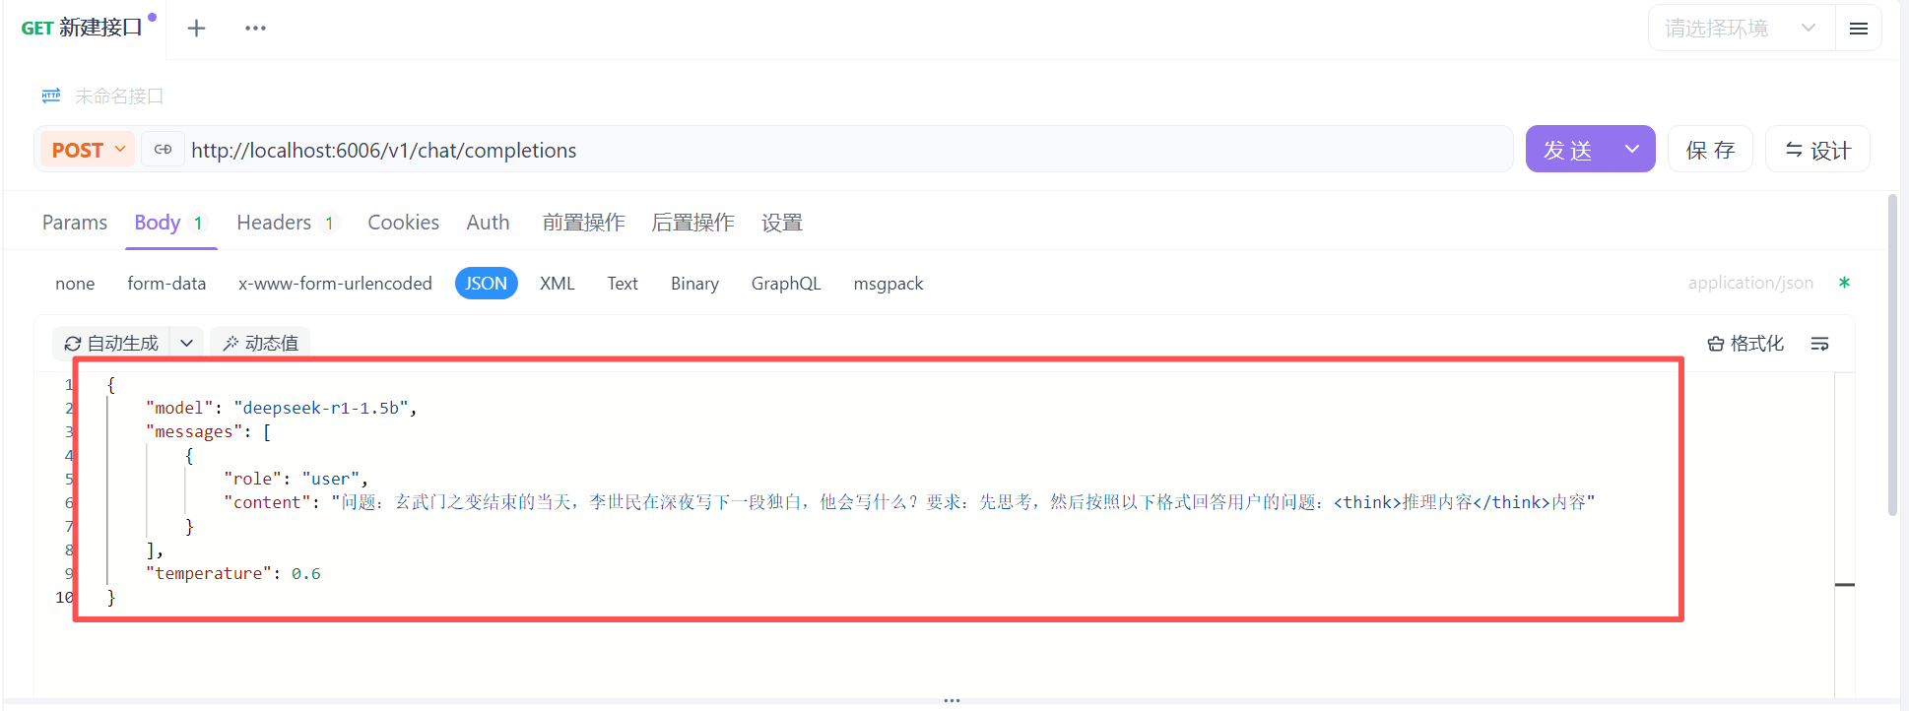Choose the XML body type option
1909x711 pixels.
(557, 284)
